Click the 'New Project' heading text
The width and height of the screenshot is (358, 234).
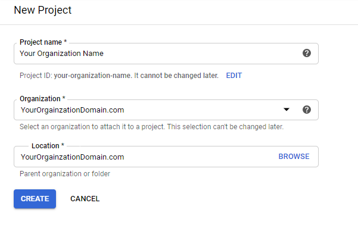point(43,10)
